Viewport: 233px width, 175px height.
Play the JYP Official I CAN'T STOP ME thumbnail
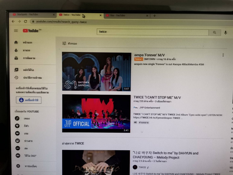(x=96, y=113)
